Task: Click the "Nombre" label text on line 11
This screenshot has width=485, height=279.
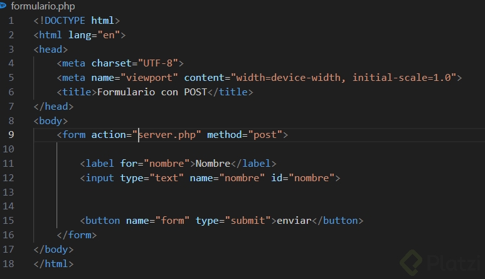Action: [213, 164]
